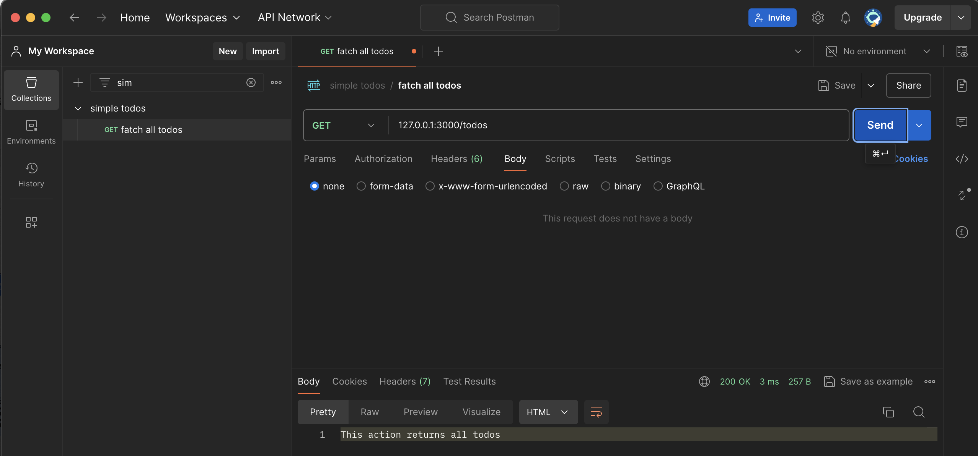Collapse the simple todos collection
This screenshot has height=456, width=978.
78,108
